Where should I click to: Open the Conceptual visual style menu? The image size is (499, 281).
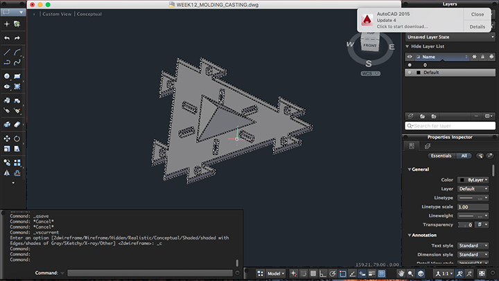89,14
